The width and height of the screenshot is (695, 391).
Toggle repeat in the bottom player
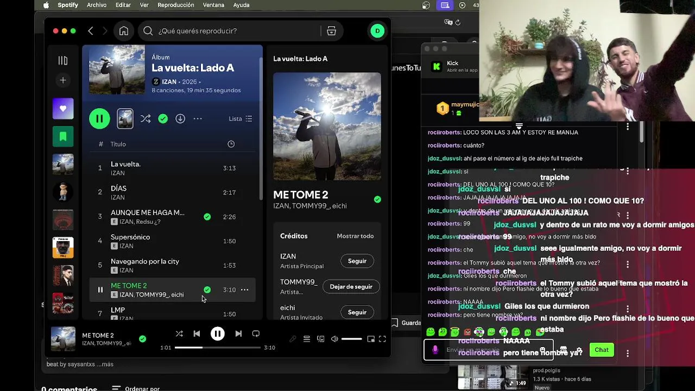256,333
